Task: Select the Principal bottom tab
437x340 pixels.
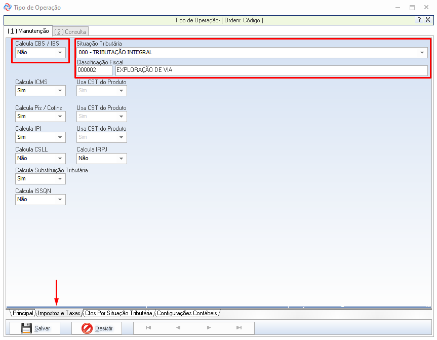Action: tap(23, 314)
